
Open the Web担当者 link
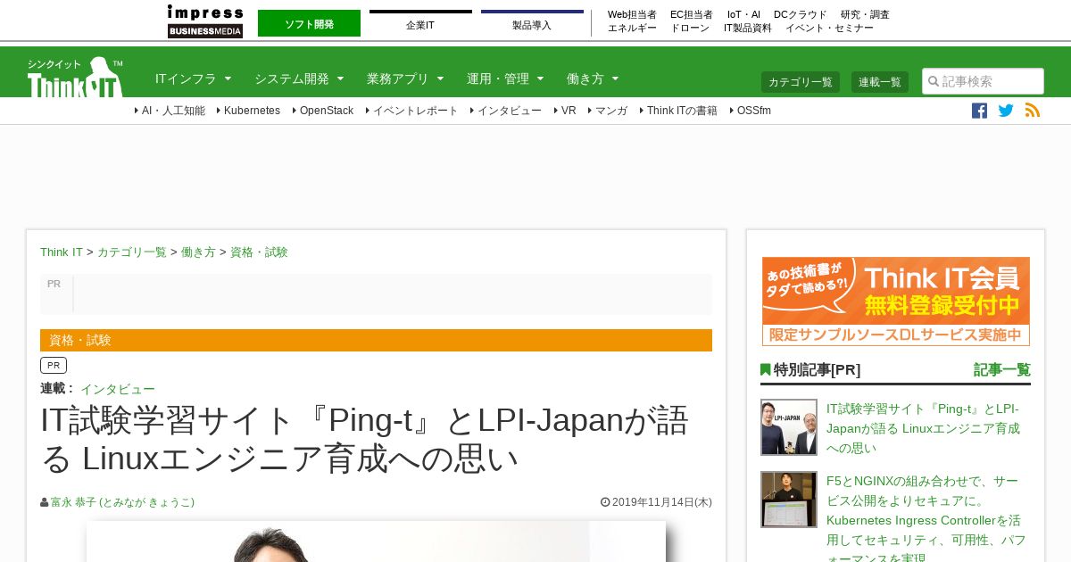[x=632, y=14]
